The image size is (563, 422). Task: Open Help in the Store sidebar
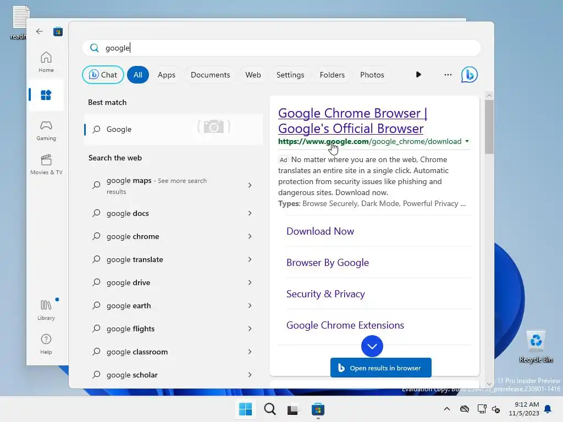tap(46, 344)
